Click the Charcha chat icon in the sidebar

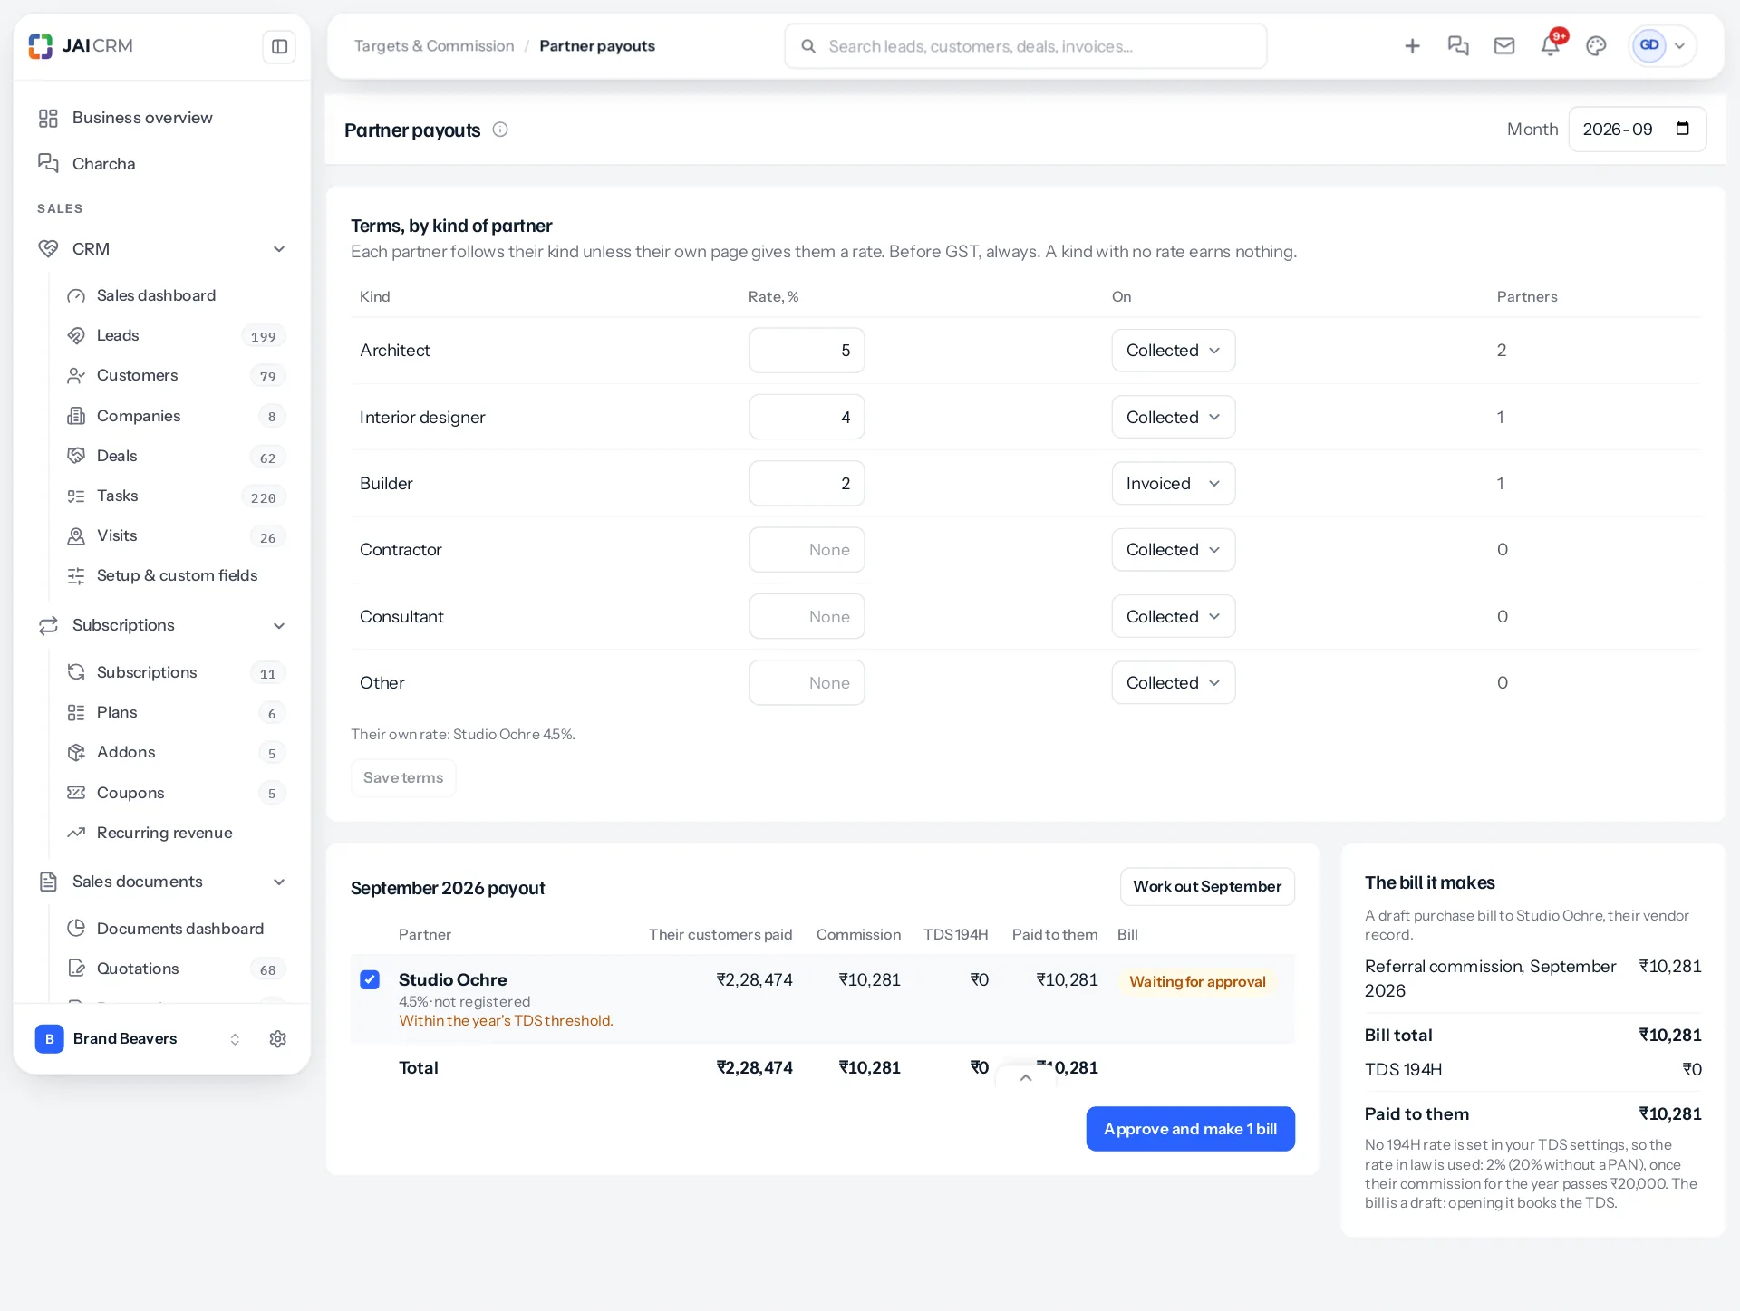click(x=48, y=163)
